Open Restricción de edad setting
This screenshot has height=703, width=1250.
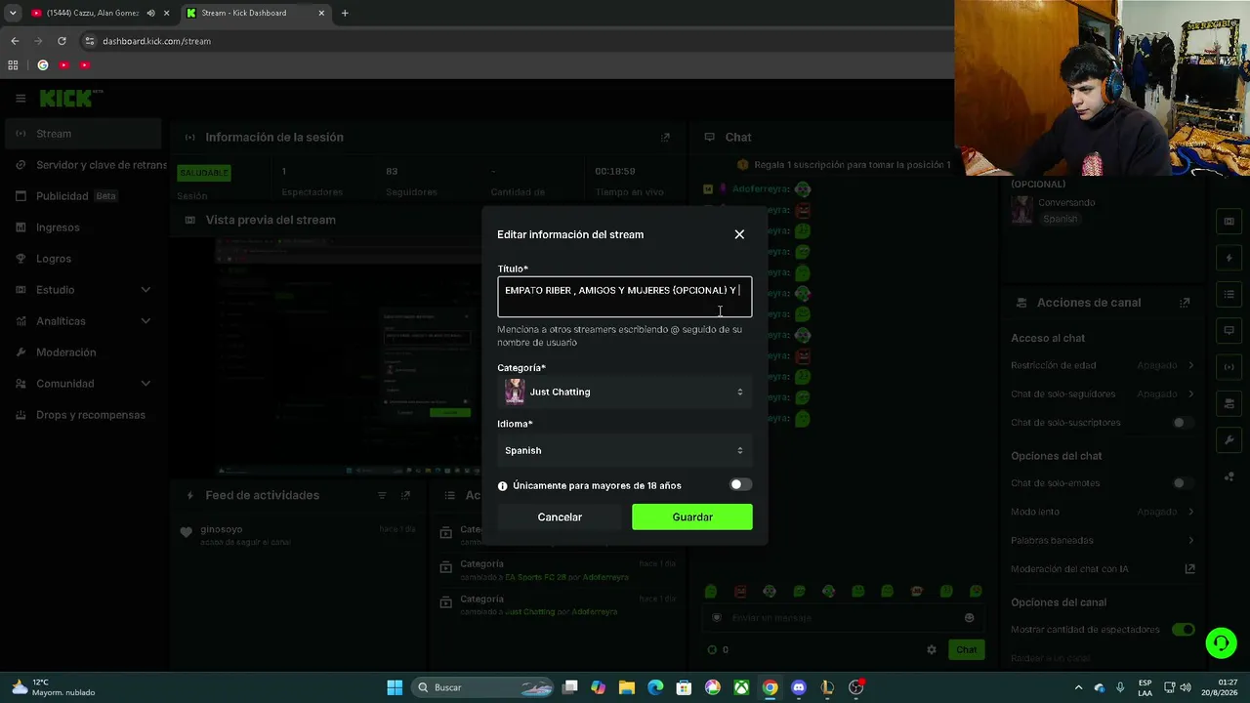1103,365
